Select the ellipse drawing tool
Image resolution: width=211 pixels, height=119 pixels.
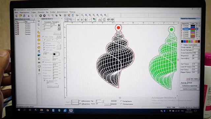click(39, 44)
